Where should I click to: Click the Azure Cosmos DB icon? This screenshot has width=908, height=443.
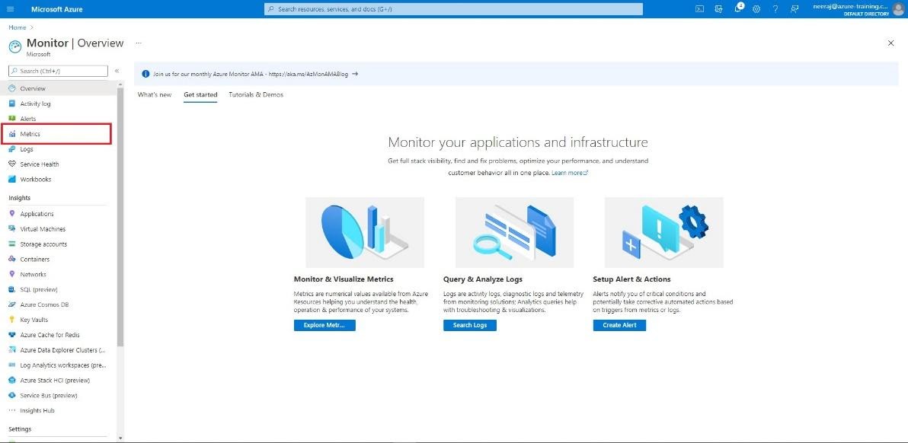(12, 304)
